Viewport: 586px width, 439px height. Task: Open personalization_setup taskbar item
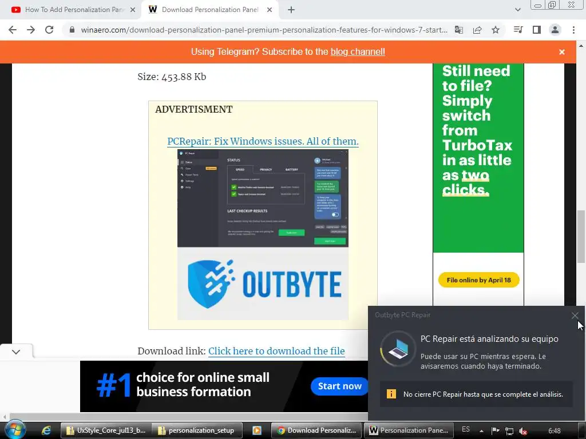(198, 430)
